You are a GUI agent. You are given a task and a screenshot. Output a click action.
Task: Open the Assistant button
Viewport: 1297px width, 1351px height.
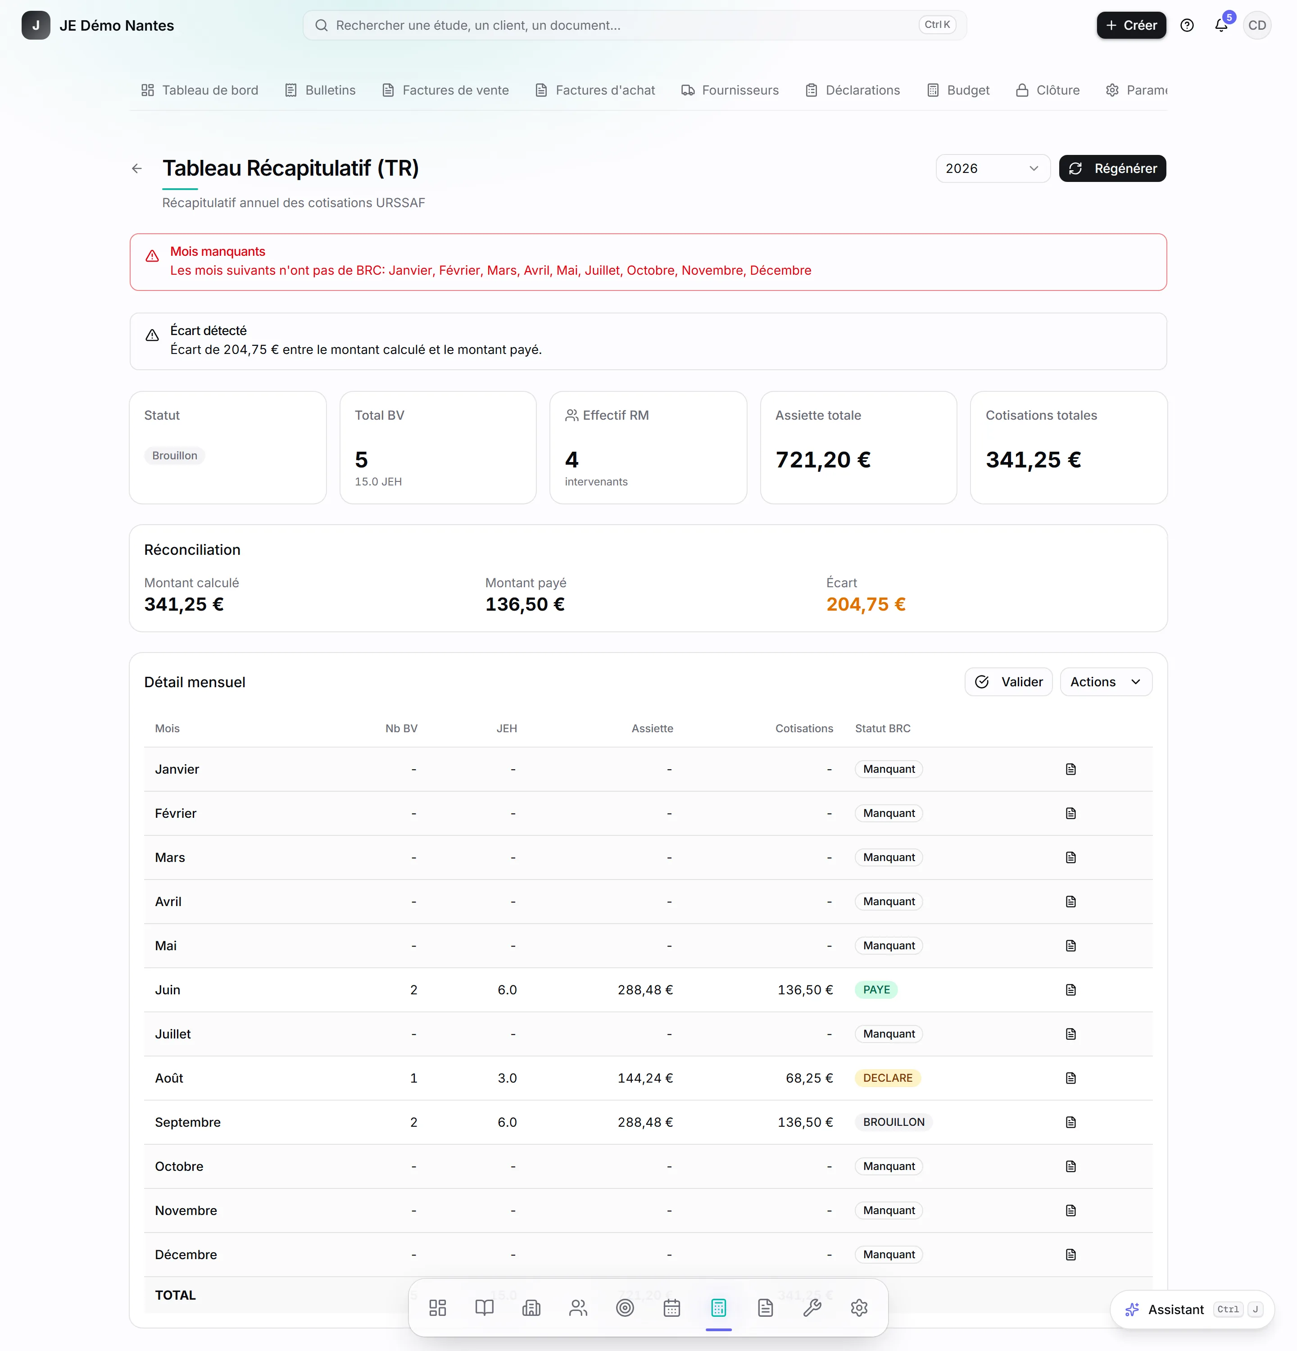pyautogui.click(x=1192, y=1310)
